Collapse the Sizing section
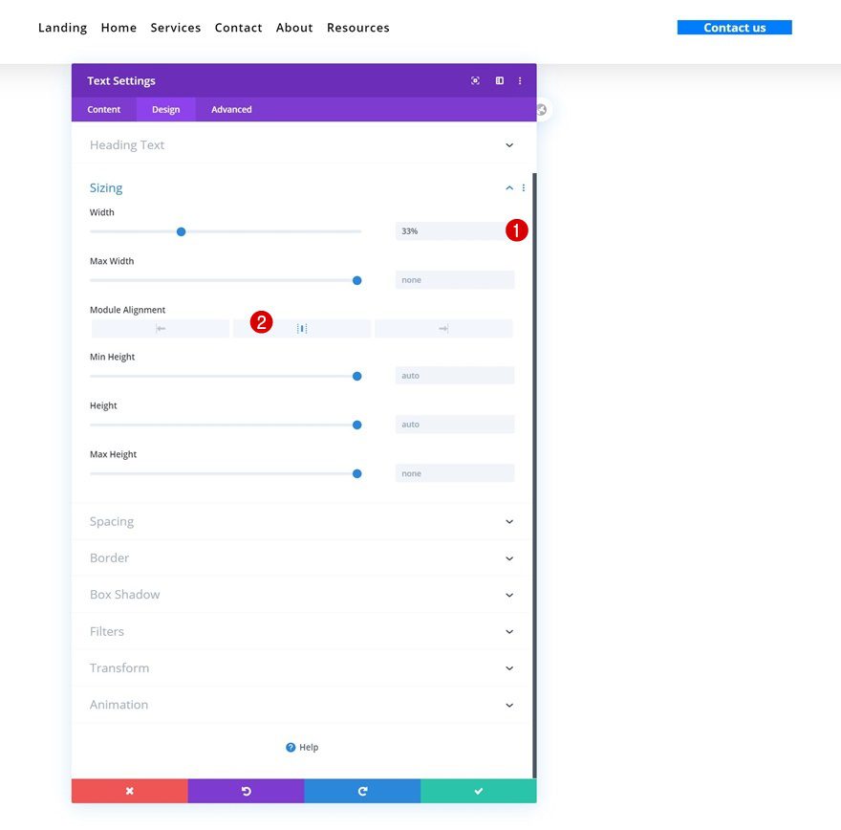 [508, 187]
